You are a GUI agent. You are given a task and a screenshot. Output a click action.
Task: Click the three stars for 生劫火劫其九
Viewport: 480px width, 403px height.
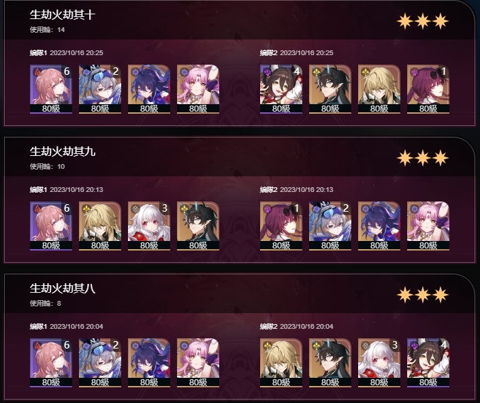pyautogui.click(x=423, y=158)
